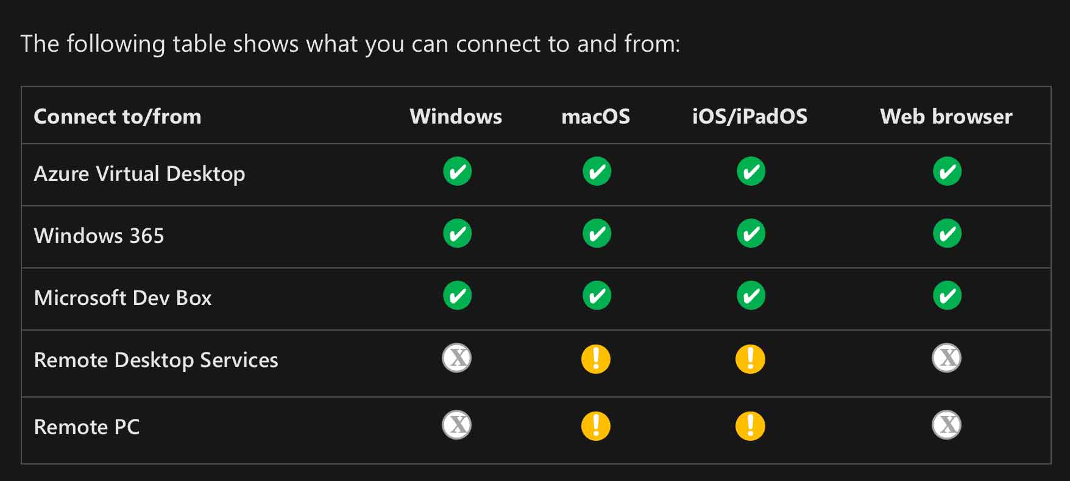1070x481 pixels.
Task: Click the Azure Virtual Desktop row label
Action: (140, 174)
